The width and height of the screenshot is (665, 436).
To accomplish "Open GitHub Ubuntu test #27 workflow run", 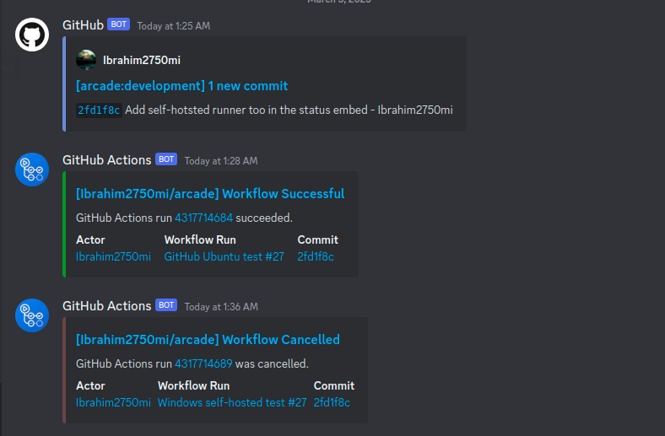I will click(x=224, y=256).
